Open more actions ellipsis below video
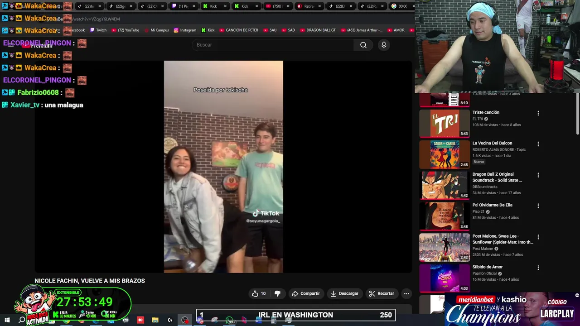The image size is (580, 326). (x=406, y=293)
